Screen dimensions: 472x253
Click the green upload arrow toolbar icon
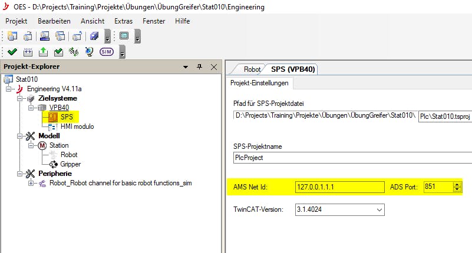point(43,52)
